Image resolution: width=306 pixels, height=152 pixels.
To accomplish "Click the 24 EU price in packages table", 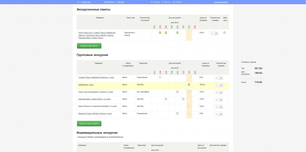I will pyautogui.click(x=202, y=33).
